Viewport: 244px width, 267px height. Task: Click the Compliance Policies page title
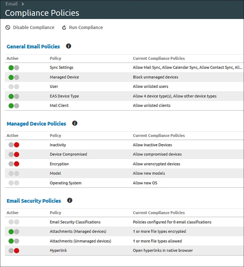pos(42,13)
